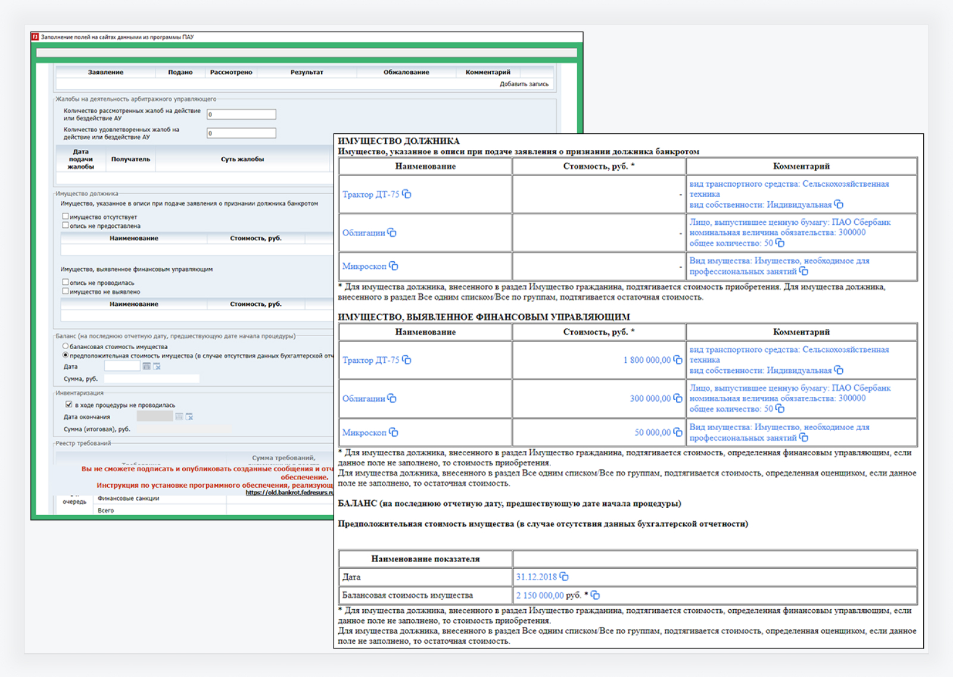This screenshot has width=953, height=677.
Task: Tick 'опись не проводилась' checkbox
Action: [x=66, y=282]
